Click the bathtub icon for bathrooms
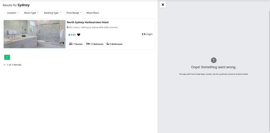 (108, 44)
